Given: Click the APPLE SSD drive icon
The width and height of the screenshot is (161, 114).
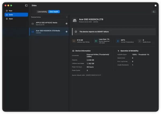Looking at the screenshot, I should pos(33,24).
